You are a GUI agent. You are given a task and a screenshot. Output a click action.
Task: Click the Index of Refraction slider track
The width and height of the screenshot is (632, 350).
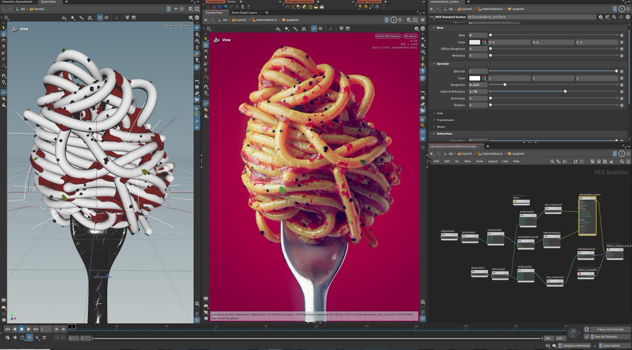coord(553,91)
